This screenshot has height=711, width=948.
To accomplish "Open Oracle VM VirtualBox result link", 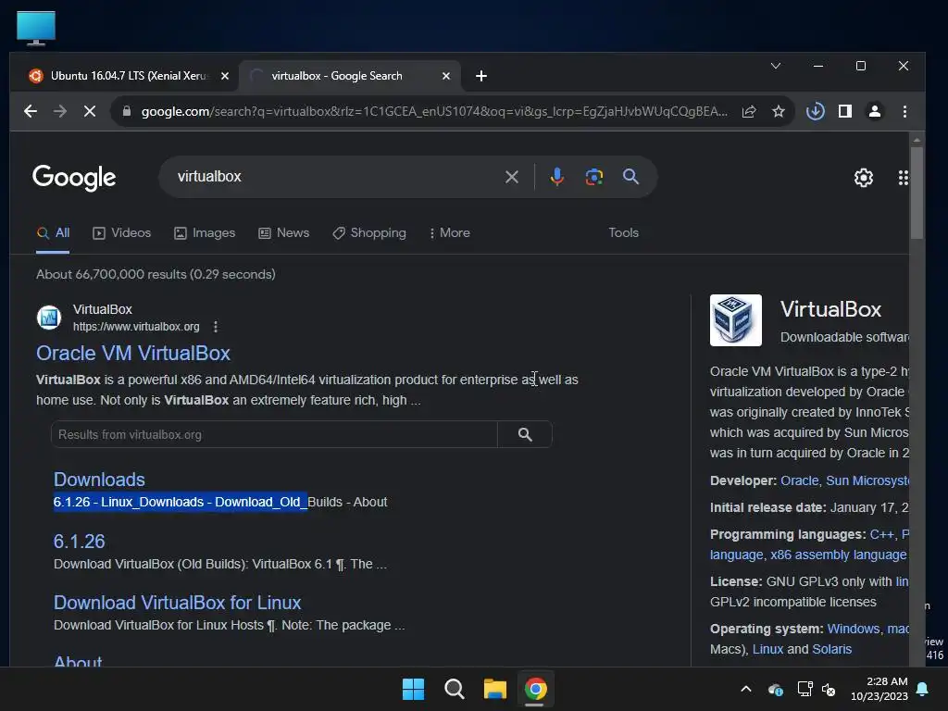I will click(x=133, y=353).
